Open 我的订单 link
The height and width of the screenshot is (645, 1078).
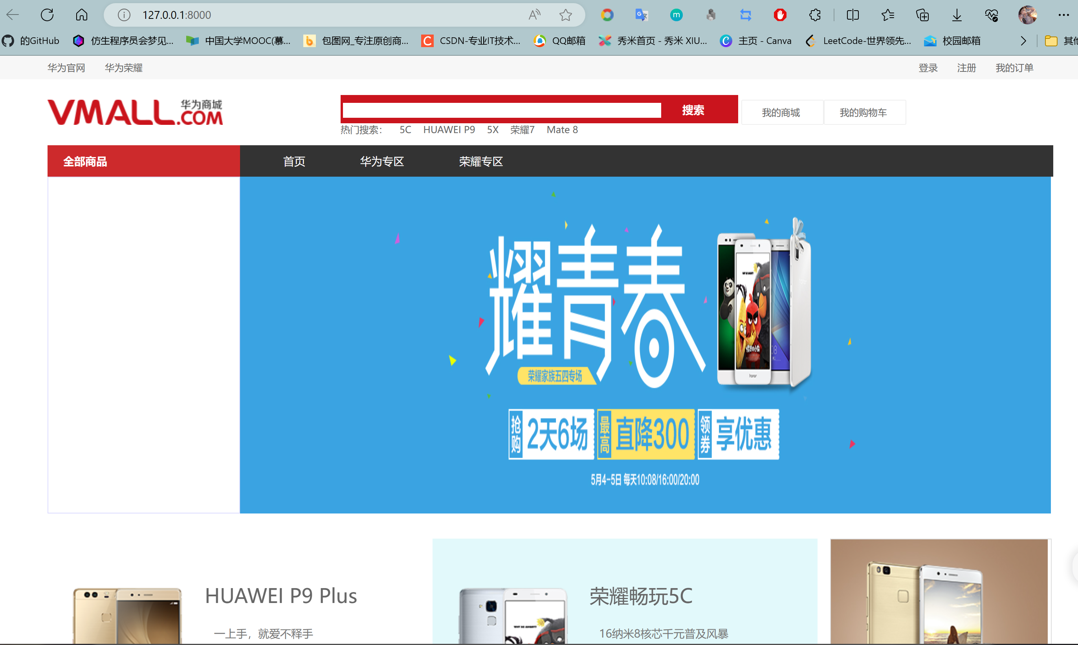(x=1014, y=68)
